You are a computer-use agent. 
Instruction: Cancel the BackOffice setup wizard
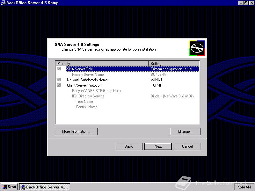pyautogui.click(x=187, y=146)
